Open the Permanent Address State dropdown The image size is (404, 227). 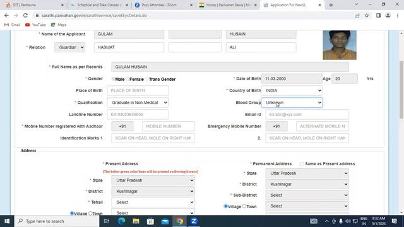coord(307,173)
